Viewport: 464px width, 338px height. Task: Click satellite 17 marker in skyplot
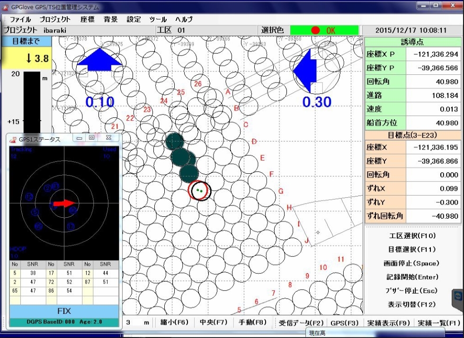(71, 226)
